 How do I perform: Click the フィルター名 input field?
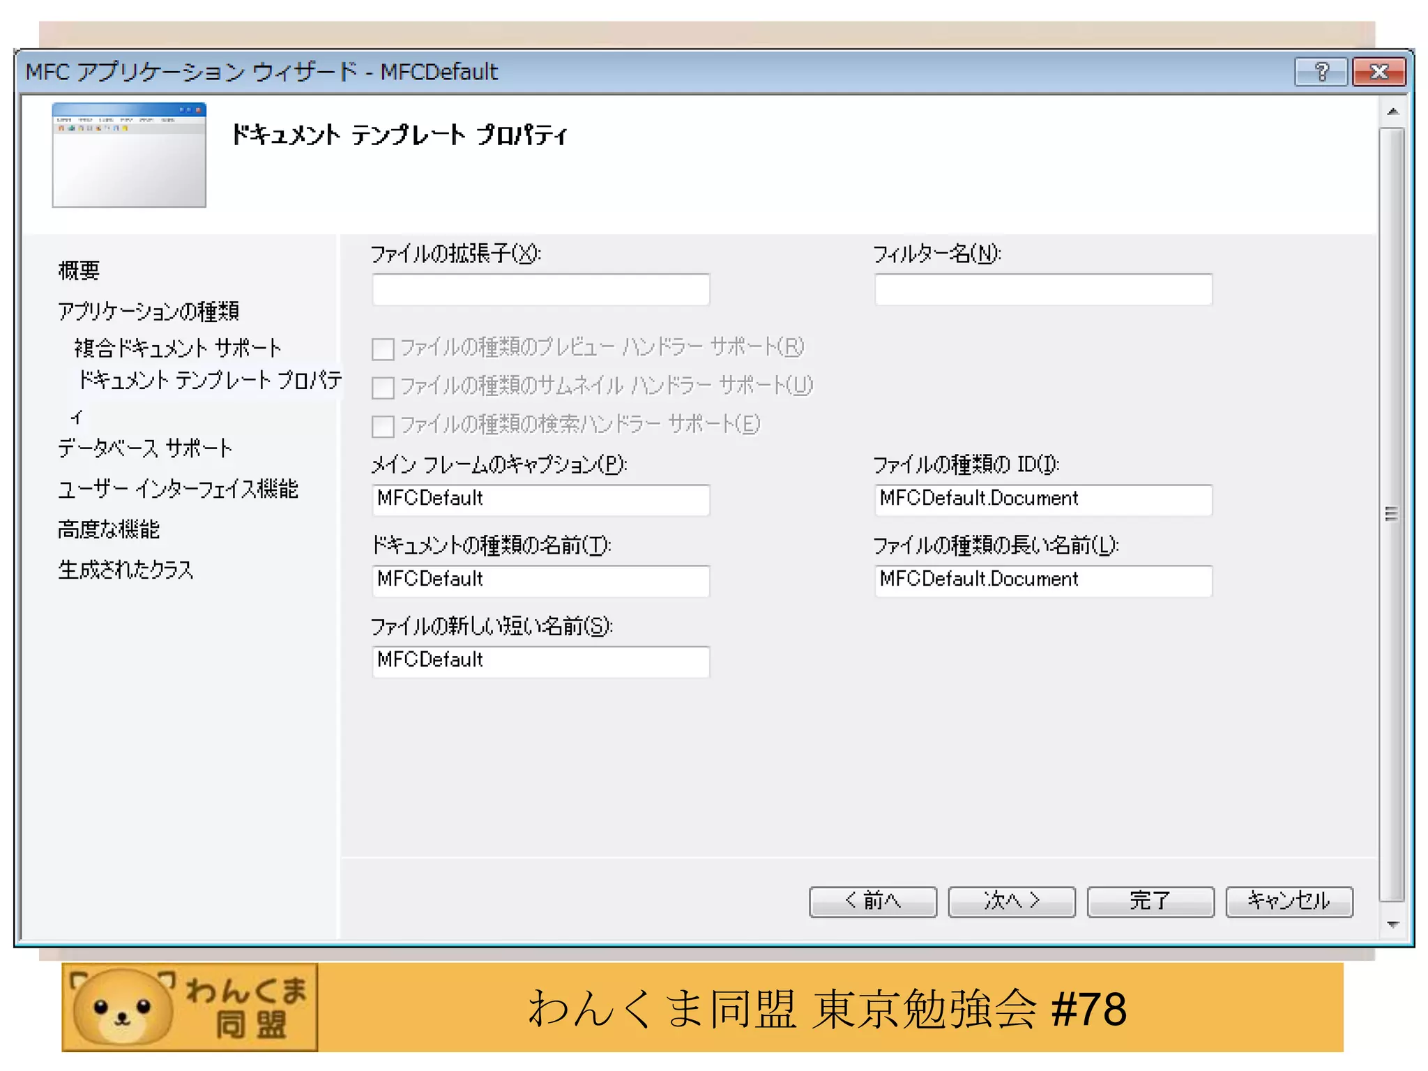click(1043, 289)
